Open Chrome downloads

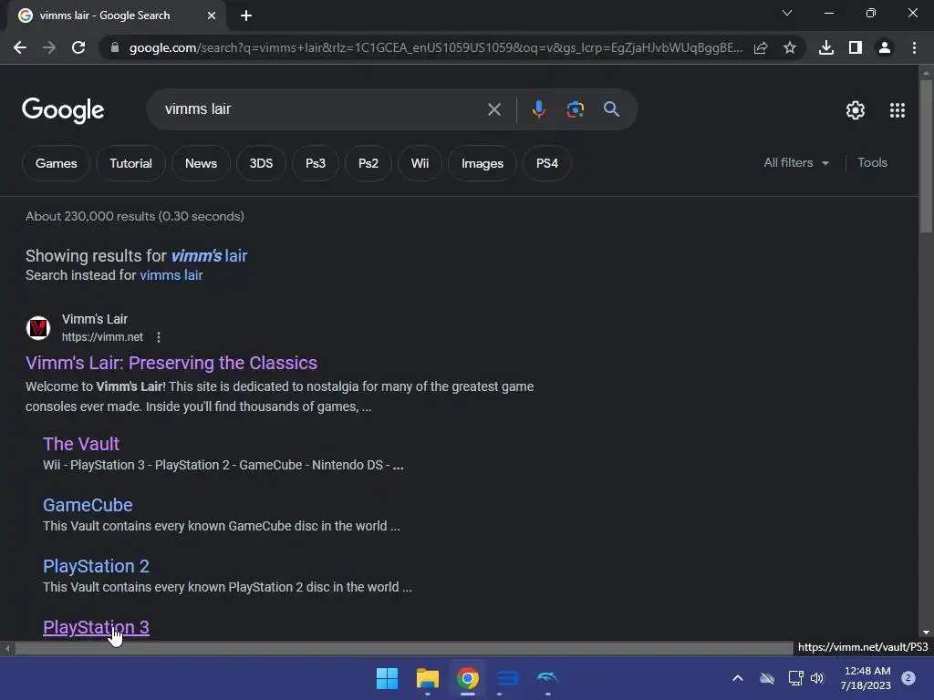click(825, 47)
